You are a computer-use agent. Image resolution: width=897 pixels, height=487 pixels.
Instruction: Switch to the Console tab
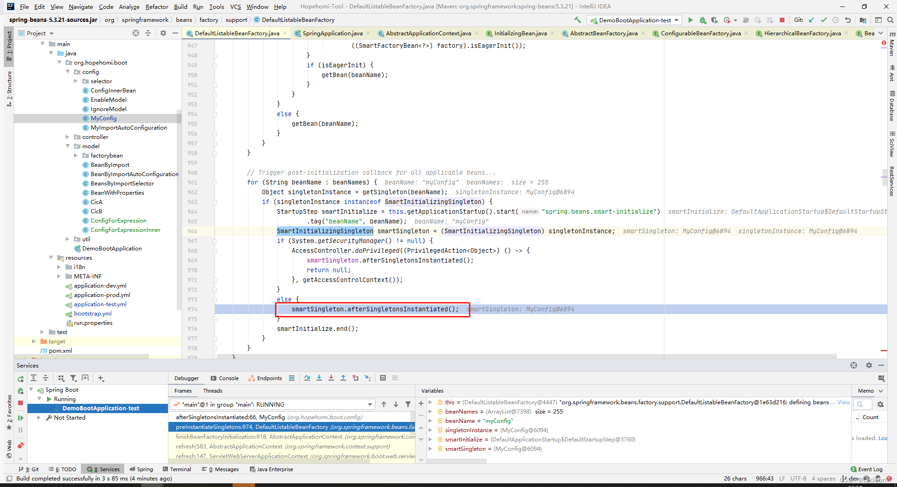pyautogui.click(x=224, y=378)
